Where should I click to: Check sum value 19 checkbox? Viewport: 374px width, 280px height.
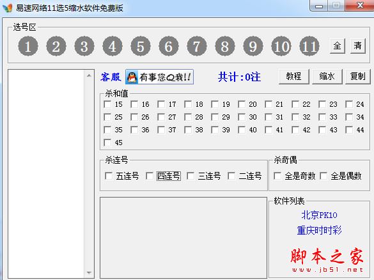215,104
